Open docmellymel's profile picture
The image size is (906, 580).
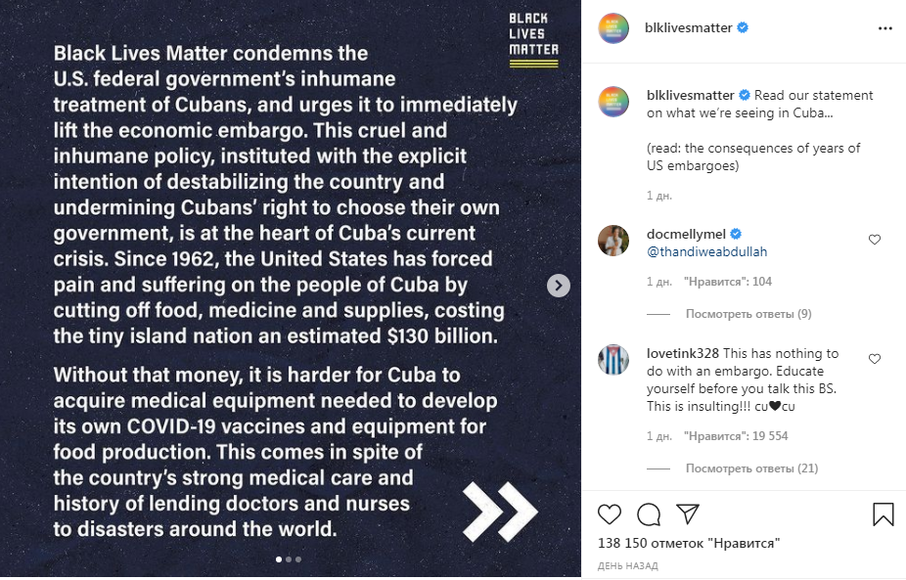point(613,240)
